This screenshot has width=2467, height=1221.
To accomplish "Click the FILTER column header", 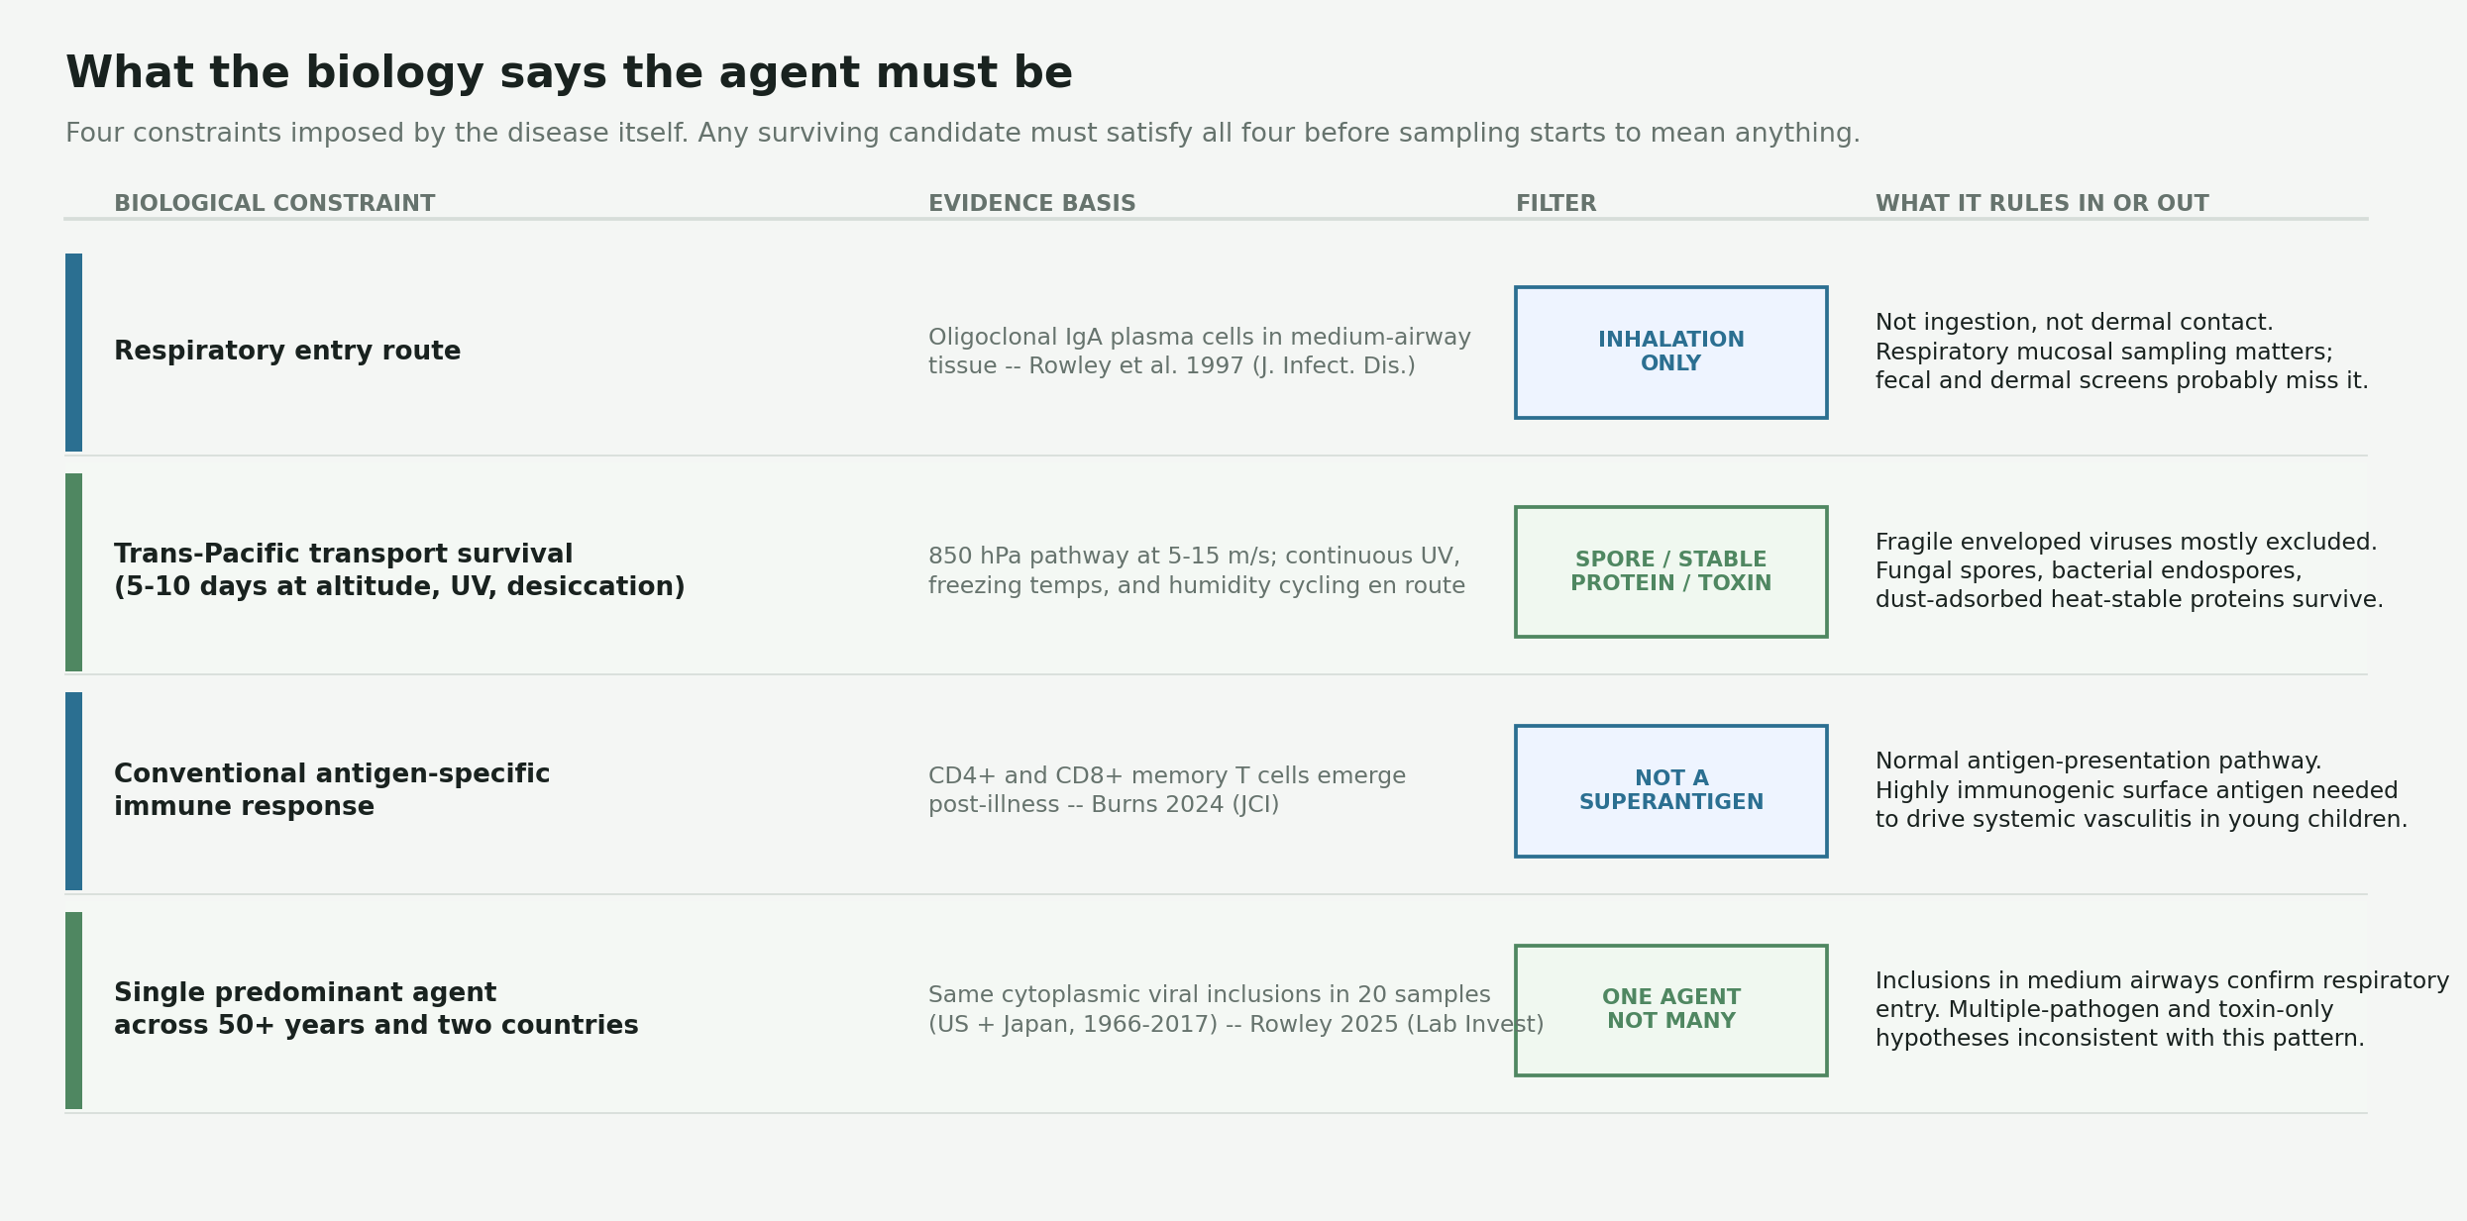I will tap(1555, 204).
